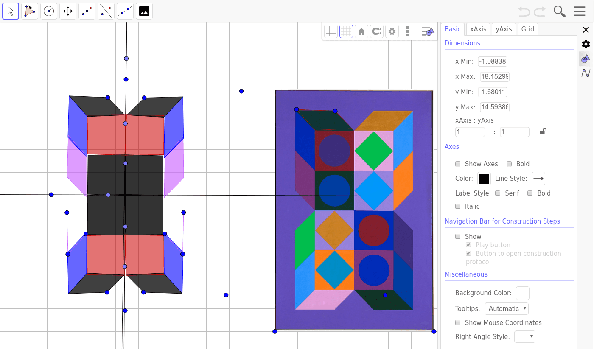Toggle the Play button checkbox

[x=468, y=245]
